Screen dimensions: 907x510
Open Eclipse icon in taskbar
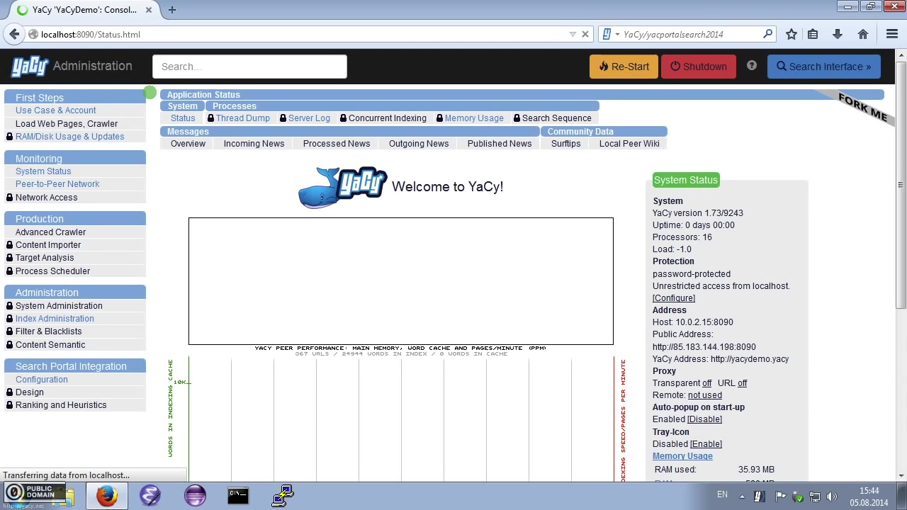(x=195, y=496)
